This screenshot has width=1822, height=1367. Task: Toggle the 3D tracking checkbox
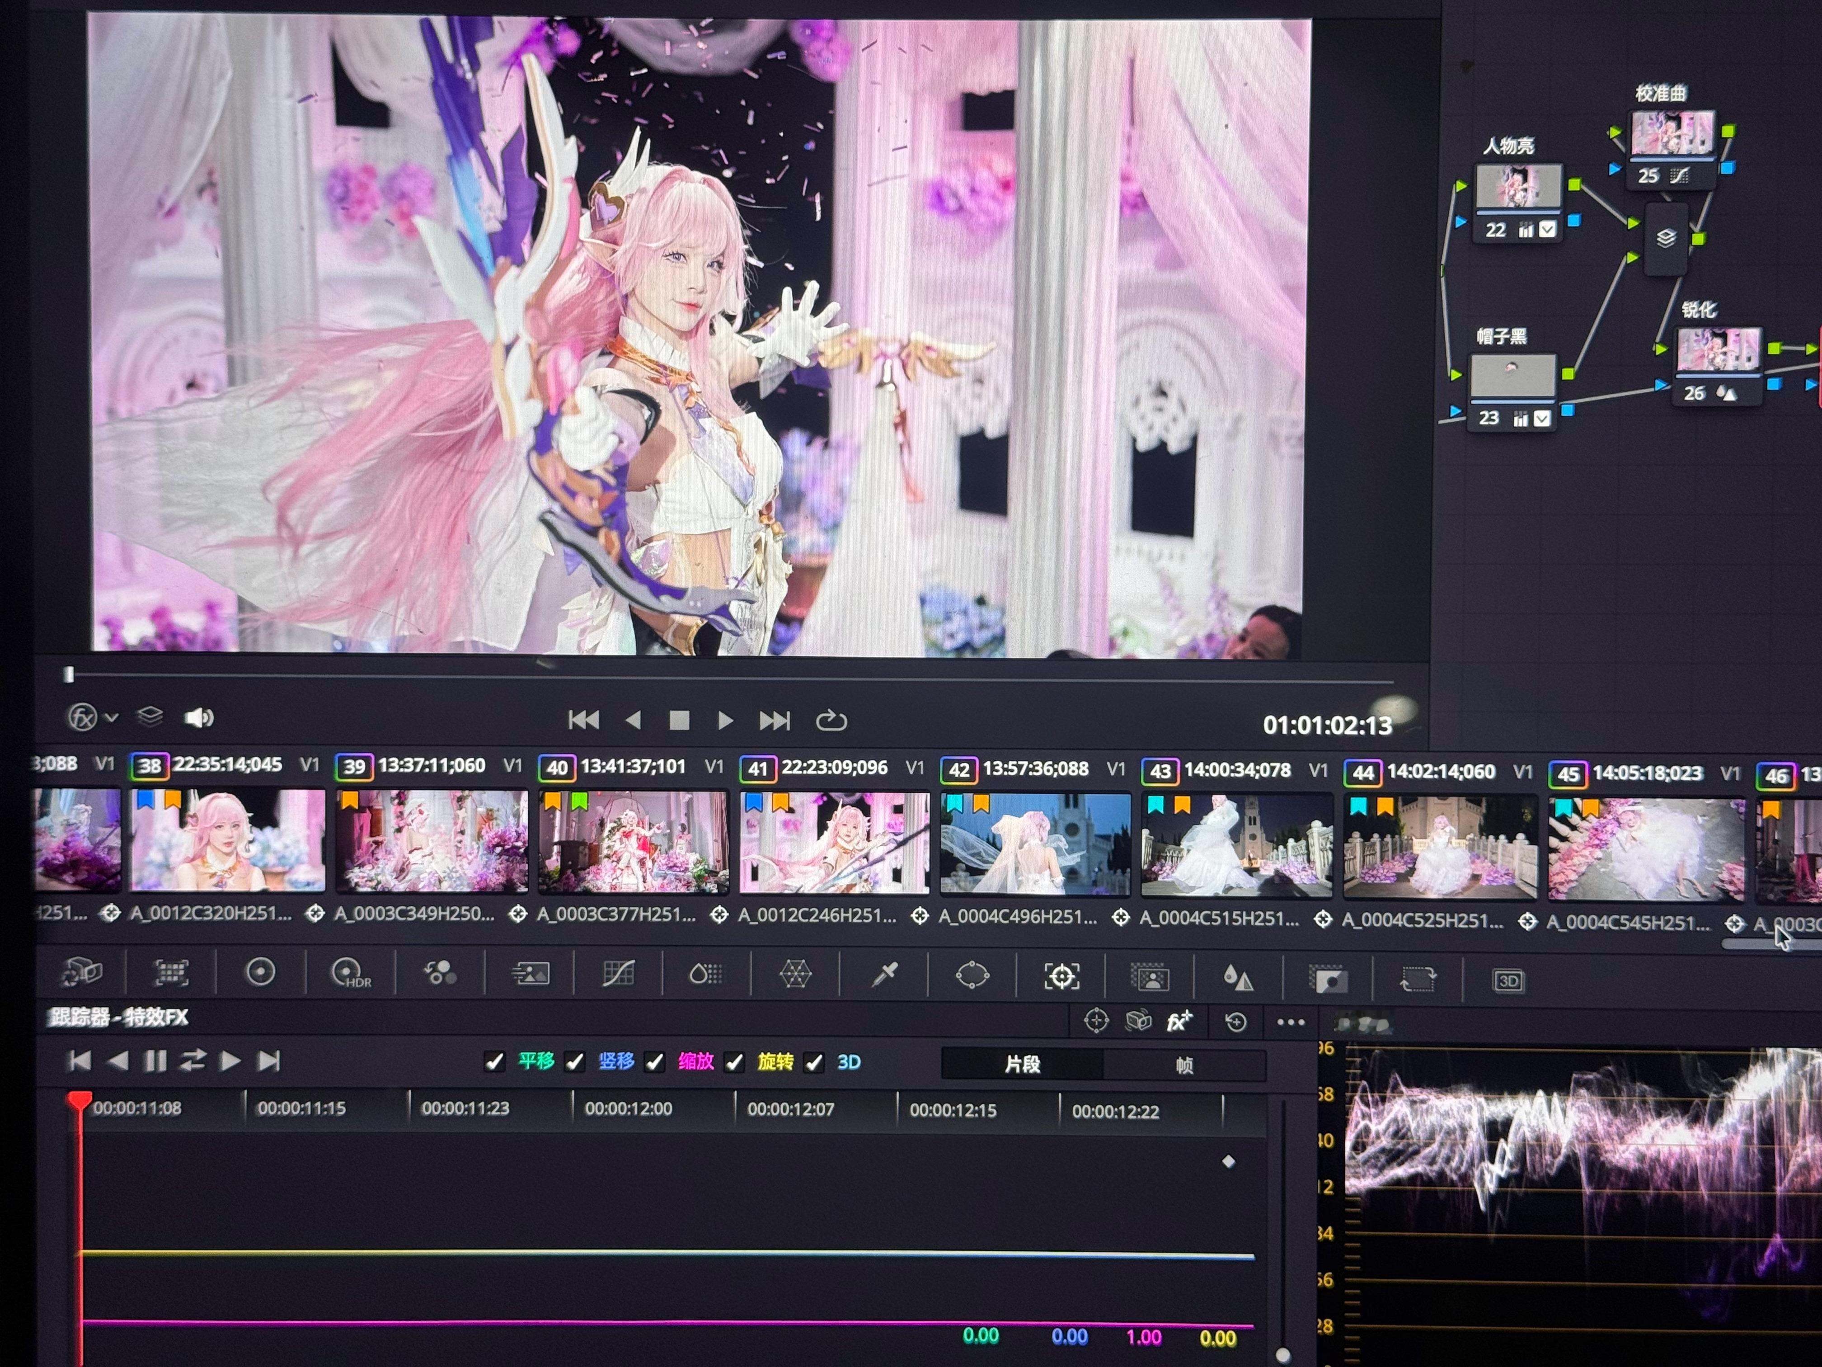814,1063
